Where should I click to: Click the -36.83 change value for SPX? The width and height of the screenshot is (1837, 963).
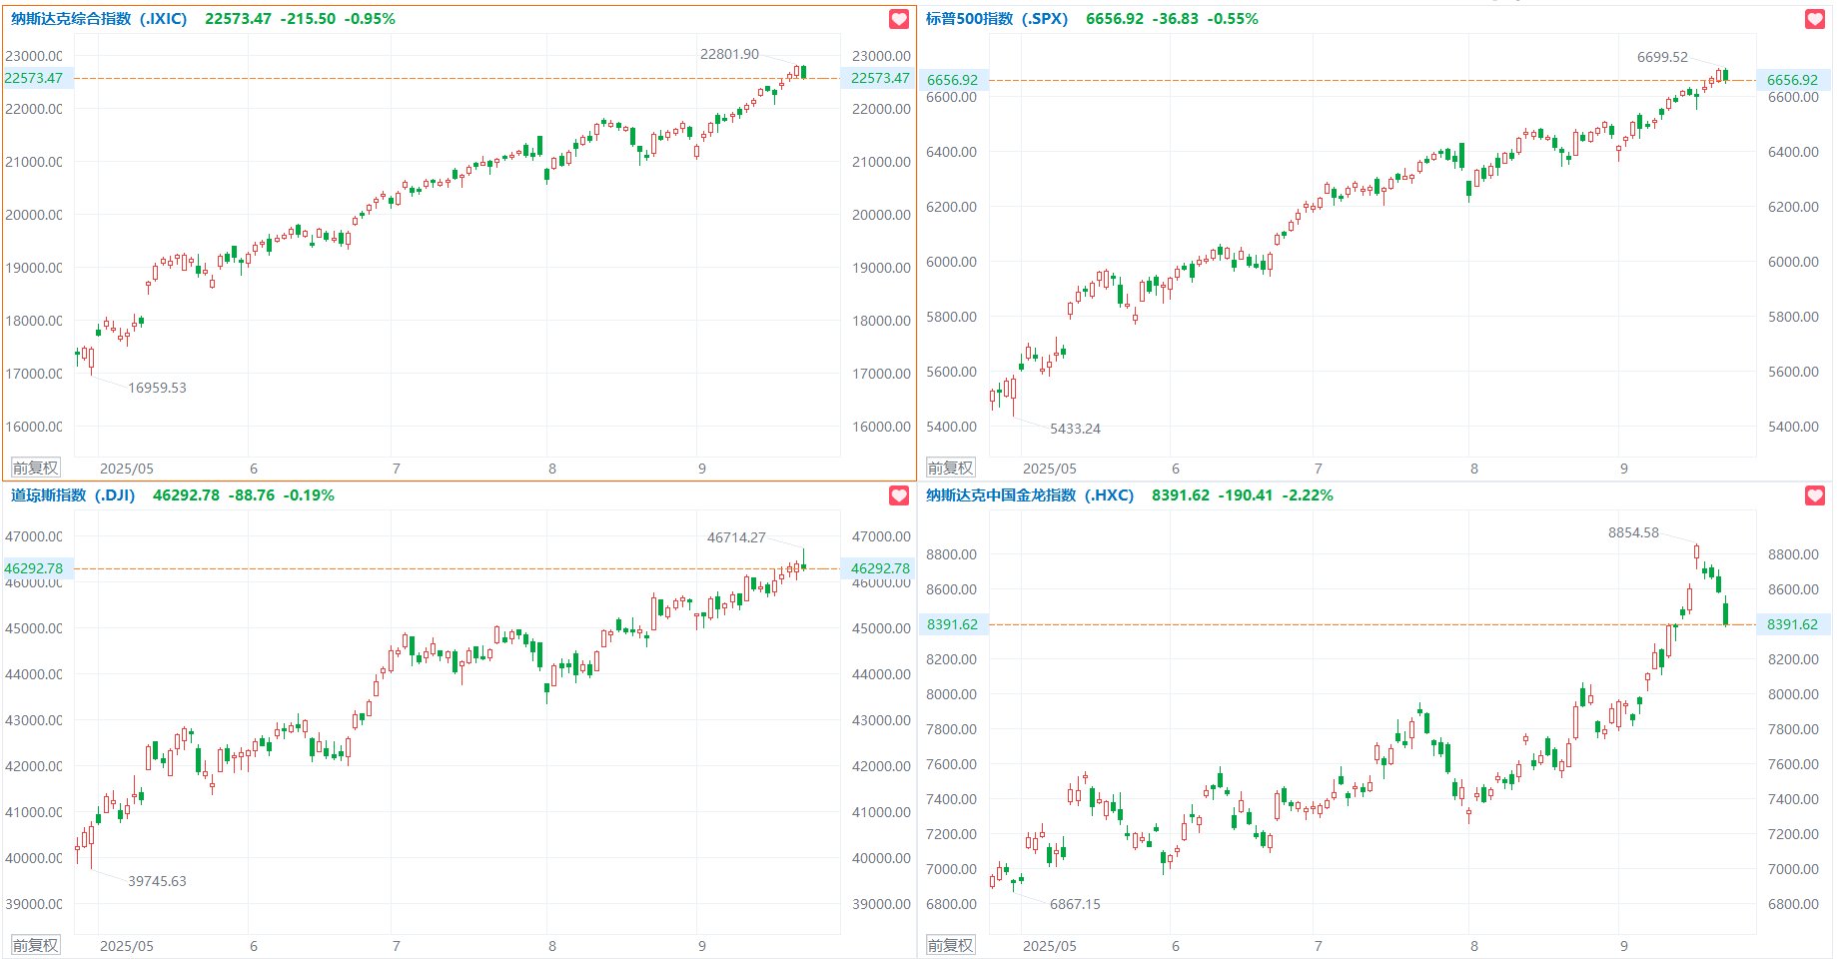pos(1176,19)
